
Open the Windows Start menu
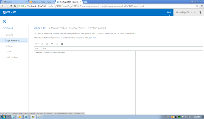pos(3,117)
